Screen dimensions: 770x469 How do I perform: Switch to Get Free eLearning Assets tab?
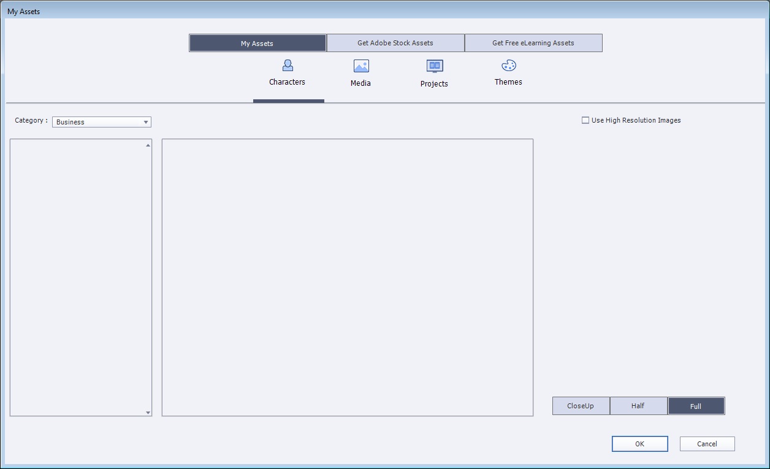[x=533, y=43]
